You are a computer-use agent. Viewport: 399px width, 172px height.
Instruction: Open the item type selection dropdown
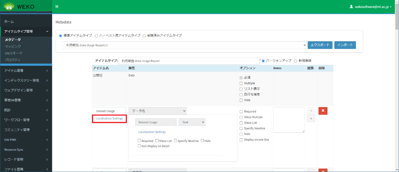pos(184,45)
